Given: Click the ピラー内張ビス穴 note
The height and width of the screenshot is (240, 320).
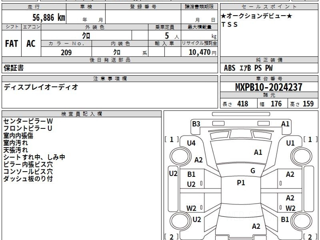Looking at the screenshot, I should [28, 165].
